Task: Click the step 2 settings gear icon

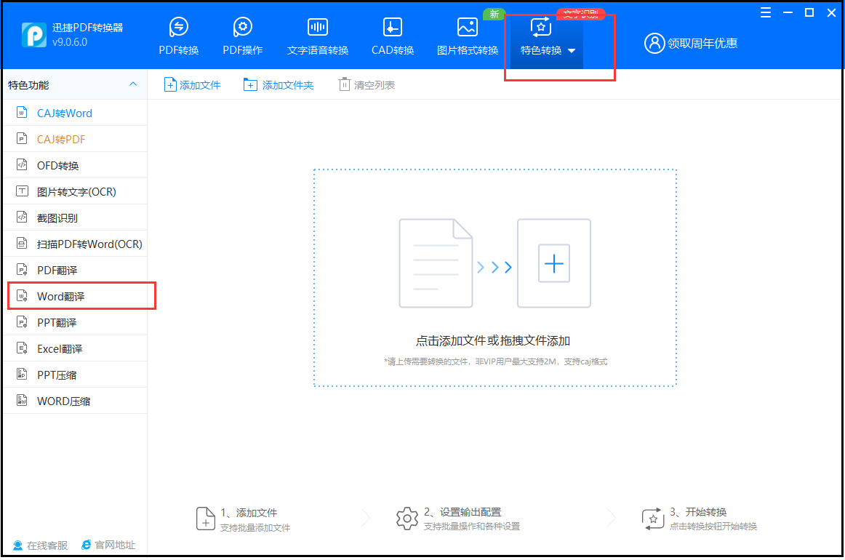Action: [407, 519]
